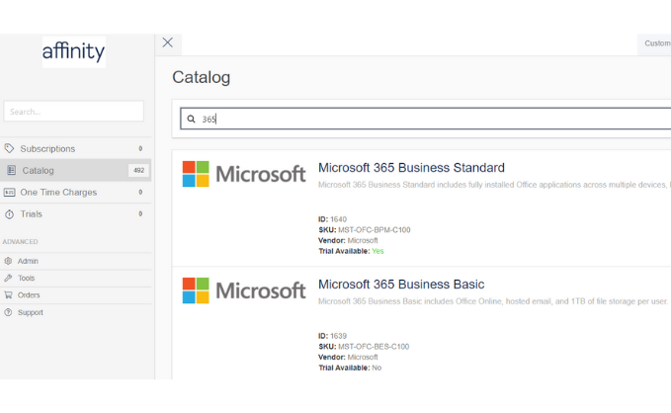This screenshot has width=671, height=413.
Task: Click Trial Available Yes value
Action: (x=377, y=251)
